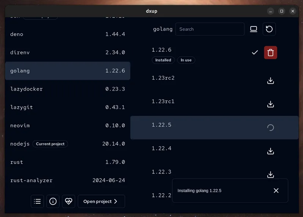The height and width of the screenshot is (217, 303).
Task: Click nodejs version 20.14.0
Action: 114,144
